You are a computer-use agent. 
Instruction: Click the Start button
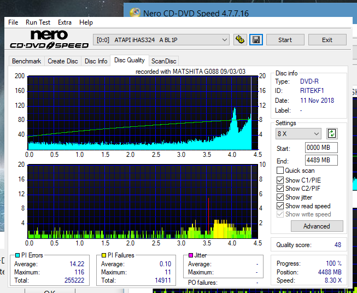(x=285, y=40)
